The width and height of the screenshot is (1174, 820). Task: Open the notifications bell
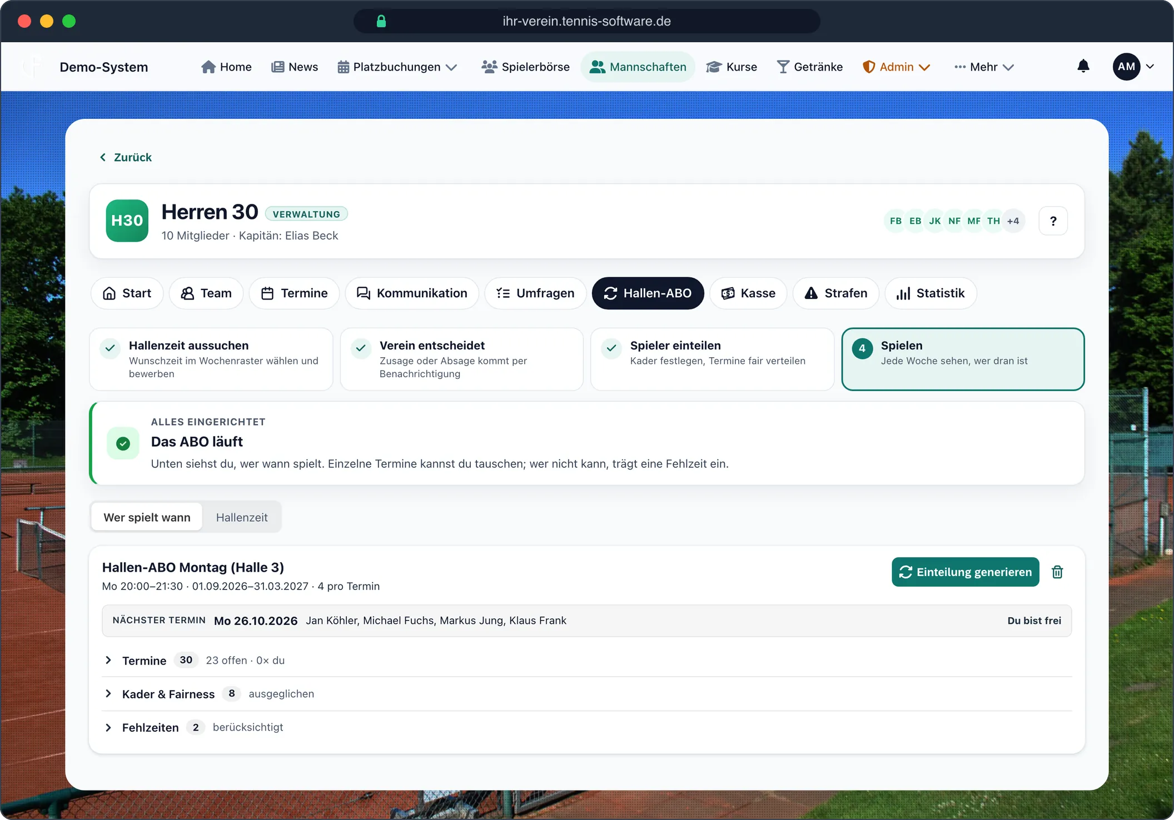point(1083,67)
